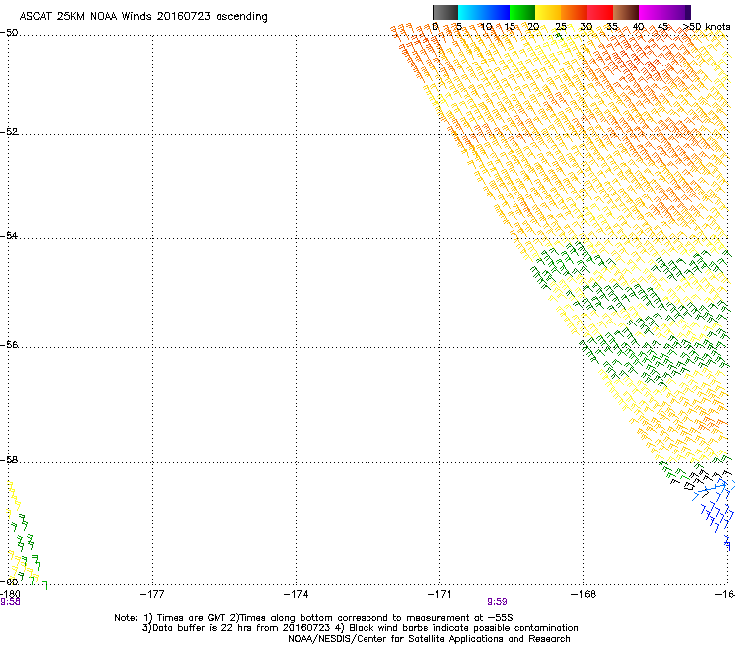Image resolution: width=735 pixels, height=645 pixels.
Task: Click the longitude label '-177'
Action: tap(152, 594)
